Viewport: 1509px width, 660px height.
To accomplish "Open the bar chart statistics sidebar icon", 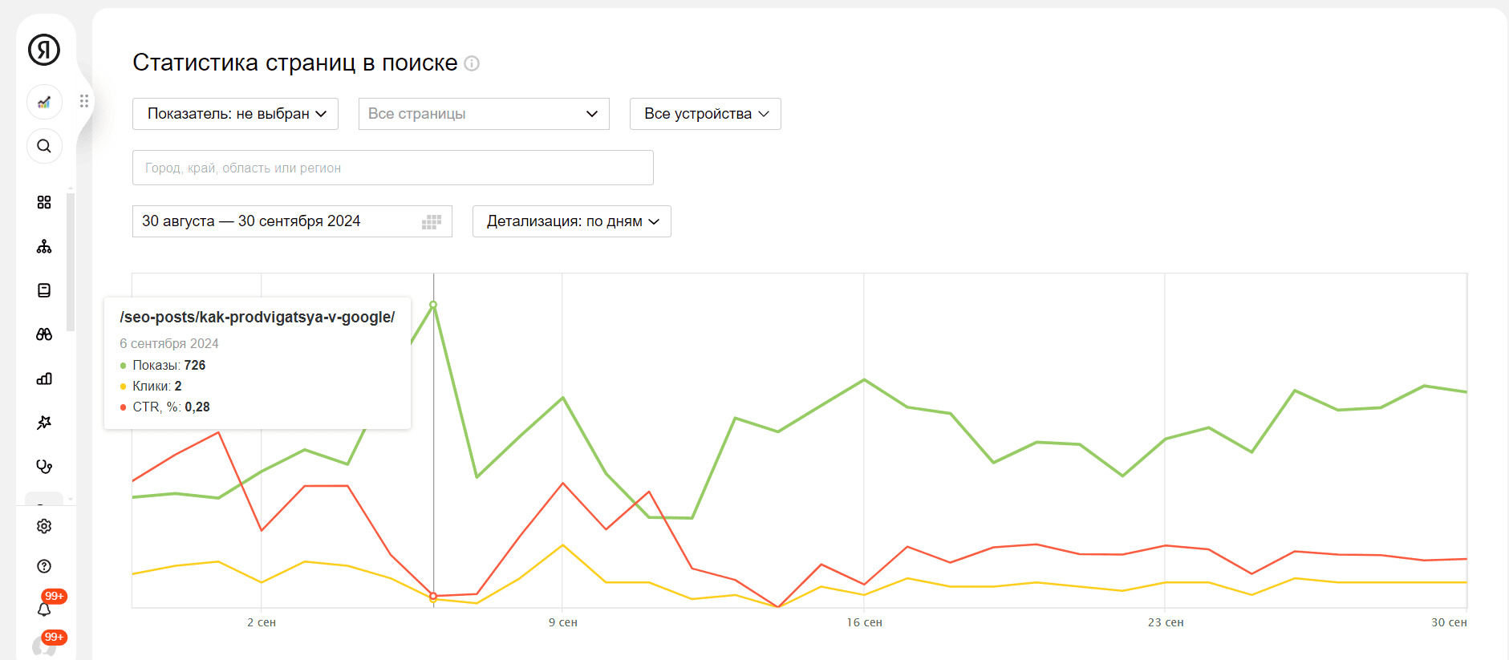I will pos(44,379).
